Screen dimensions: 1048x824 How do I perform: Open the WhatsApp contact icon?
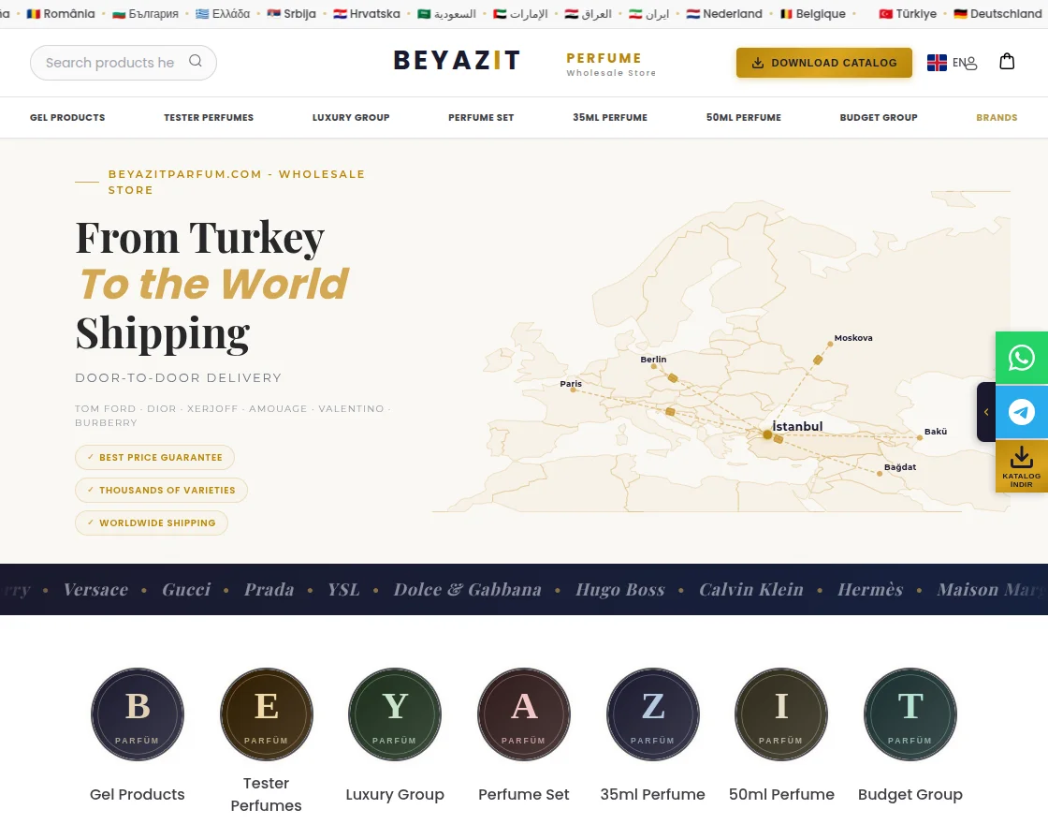coord(1021,358)
